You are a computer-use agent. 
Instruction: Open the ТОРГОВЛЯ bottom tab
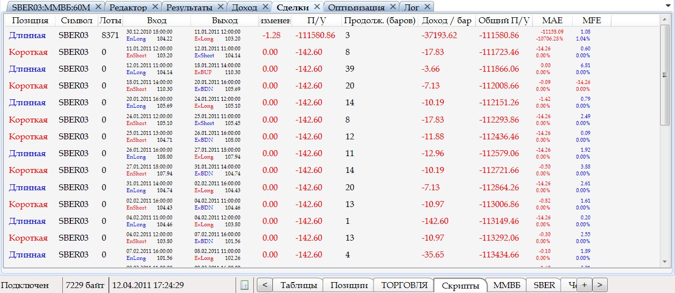404,285
